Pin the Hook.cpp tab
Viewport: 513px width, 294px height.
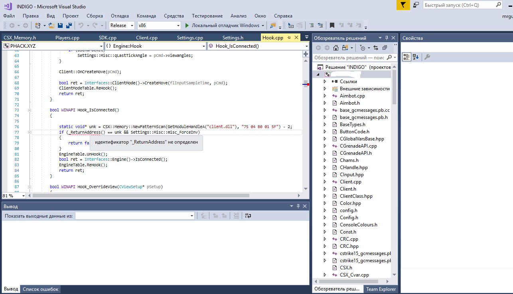(x=288, y=38)
